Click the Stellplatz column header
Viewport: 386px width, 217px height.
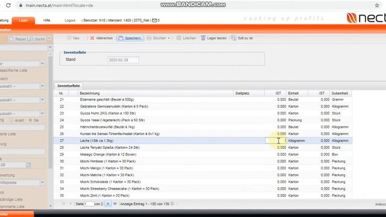pyautogui.click(x=248, y=93)
